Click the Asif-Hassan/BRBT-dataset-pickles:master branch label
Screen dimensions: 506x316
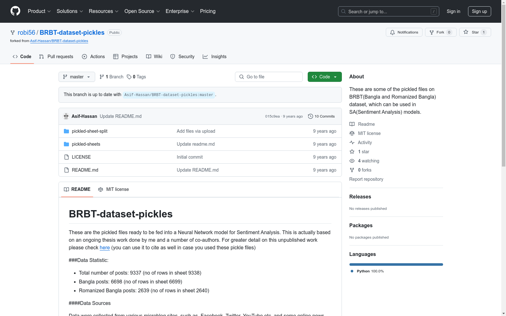(169, 95)
